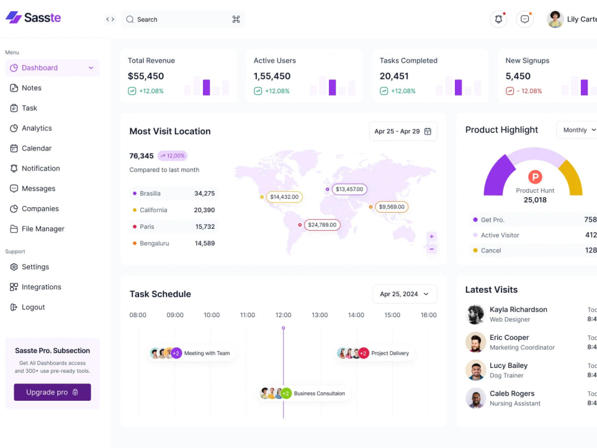597x448 pixels.
Task: Click the Project Delivery event
Action: (x=374, y=353)
